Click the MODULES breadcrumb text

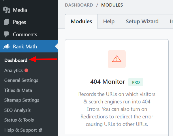(112, 5)
